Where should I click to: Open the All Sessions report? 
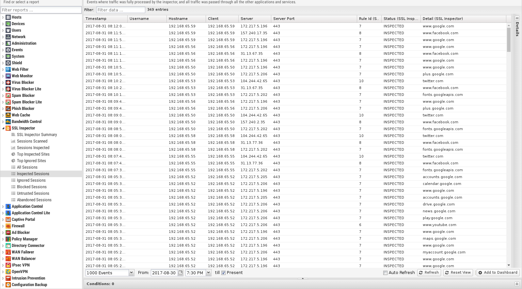tap(27, 167)
